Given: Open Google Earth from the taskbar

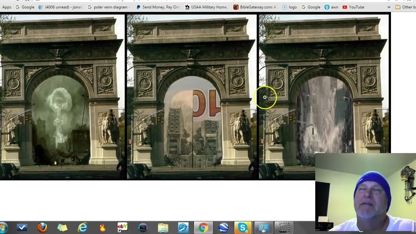Looking at the screenshot, I should coord(224,227).
